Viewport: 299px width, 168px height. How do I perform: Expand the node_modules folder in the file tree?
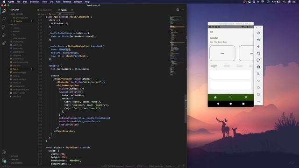click(x=19, y=38)
